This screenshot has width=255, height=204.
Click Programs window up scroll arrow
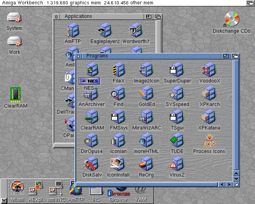pyautogui.click(x=236, y=174)
